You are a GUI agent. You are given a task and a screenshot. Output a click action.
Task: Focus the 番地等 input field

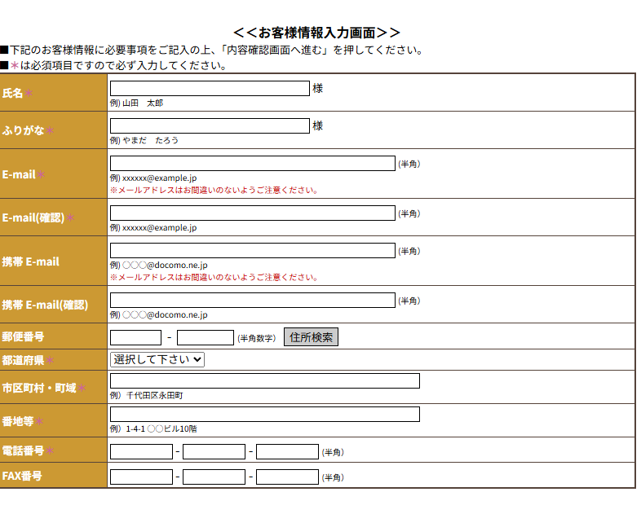point(264,415)
